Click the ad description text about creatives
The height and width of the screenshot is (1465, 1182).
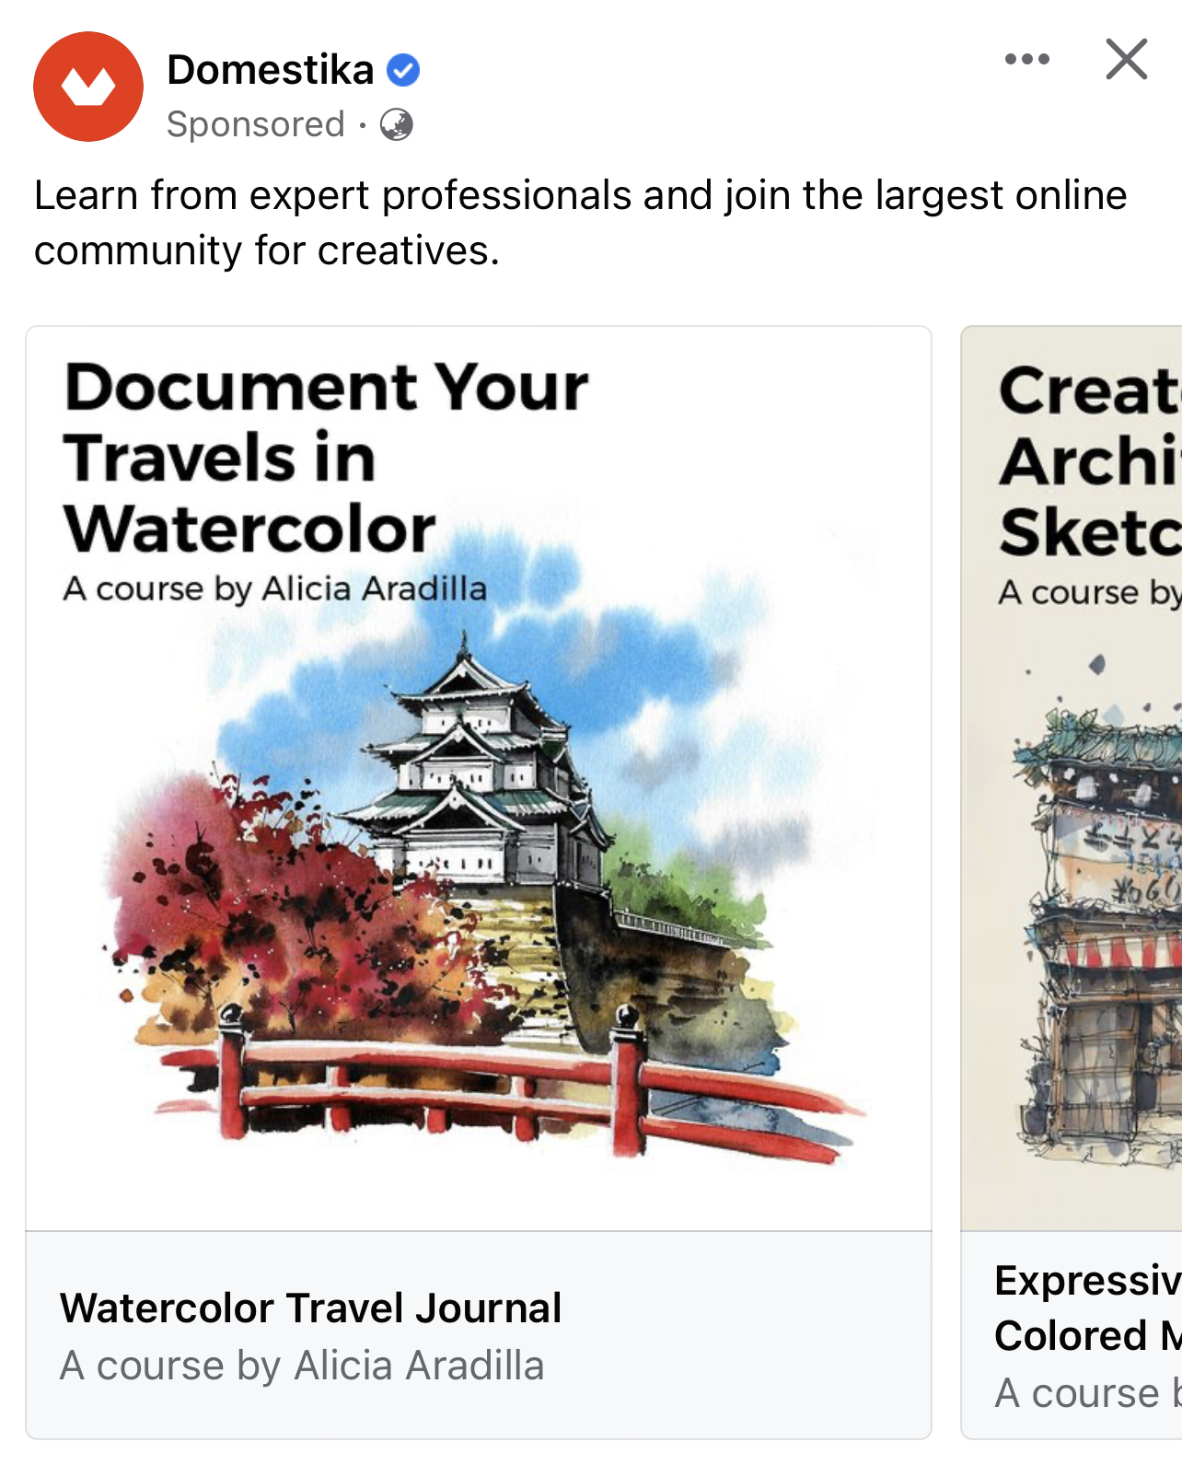[580, 223]
